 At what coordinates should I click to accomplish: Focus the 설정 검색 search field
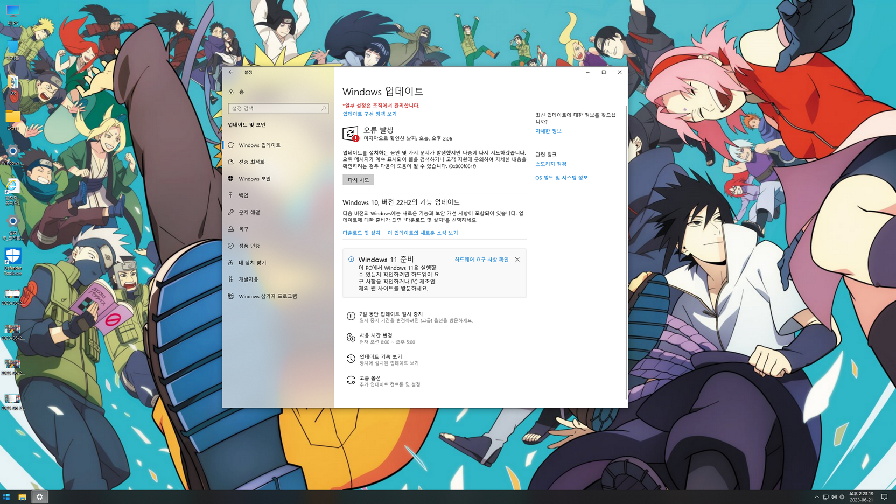(278, 108)
